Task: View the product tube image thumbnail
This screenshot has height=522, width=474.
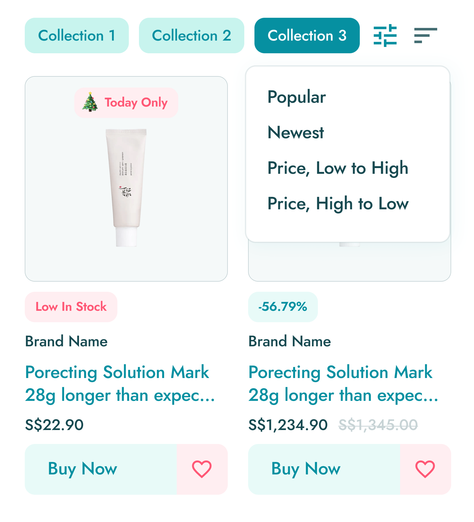Action: 126,187
